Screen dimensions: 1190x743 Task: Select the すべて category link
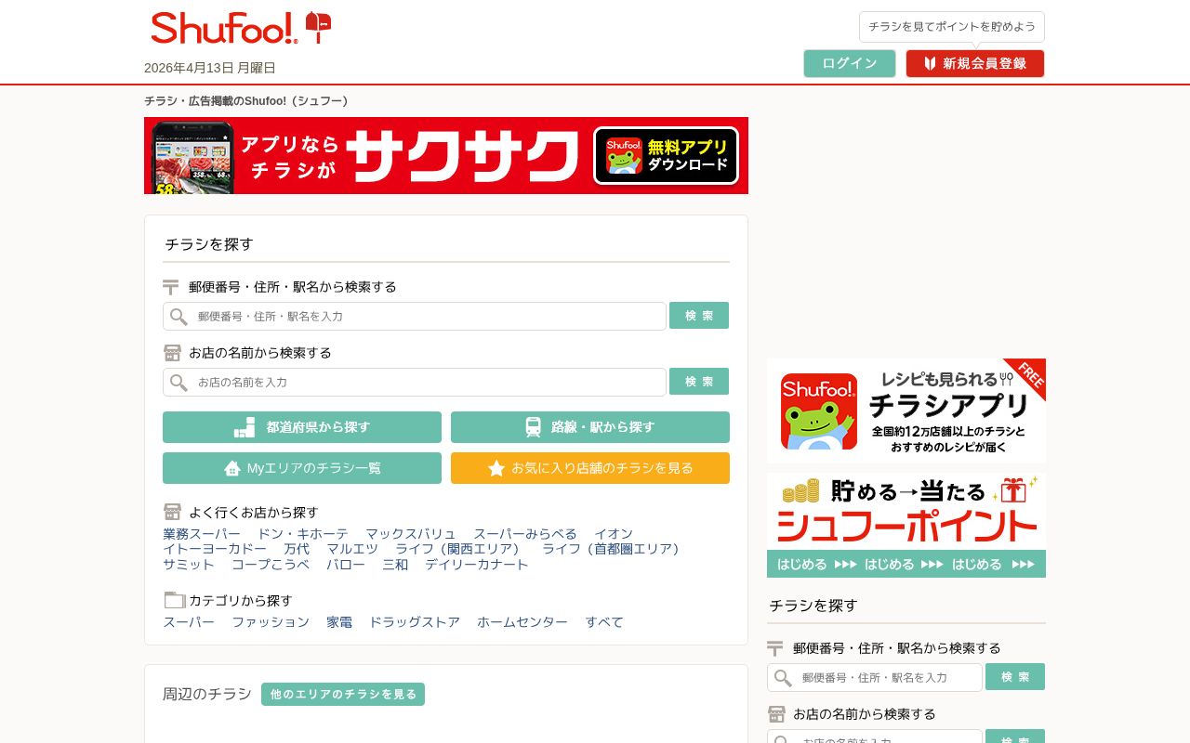click(604, 622)
